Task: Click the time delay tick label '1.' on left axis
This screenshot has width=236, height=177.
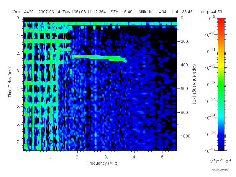Action: coord(18,36)
